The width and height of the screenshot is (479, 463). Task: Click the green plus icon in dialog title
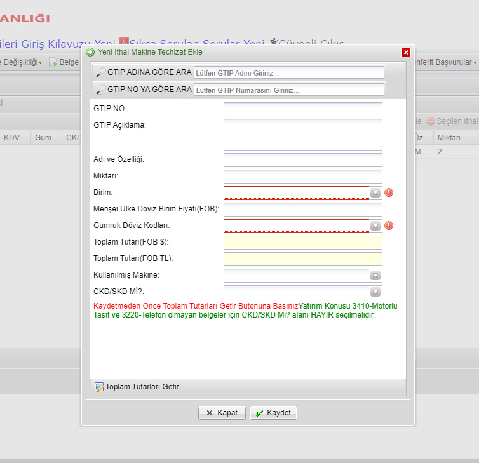click(x=90, y=52)
